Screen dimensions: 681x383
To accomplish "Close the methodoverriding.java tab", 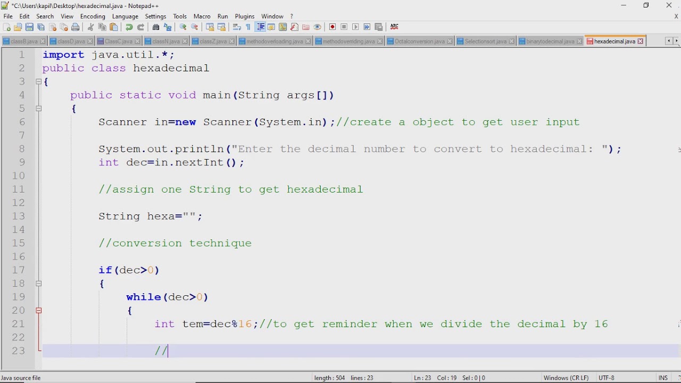I will 381,41.
